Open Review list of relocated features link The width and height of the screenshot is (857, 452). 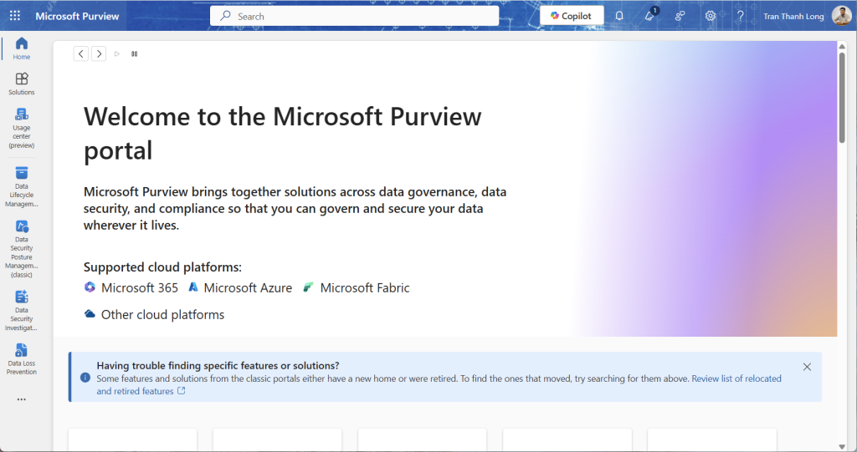point(736,378)
